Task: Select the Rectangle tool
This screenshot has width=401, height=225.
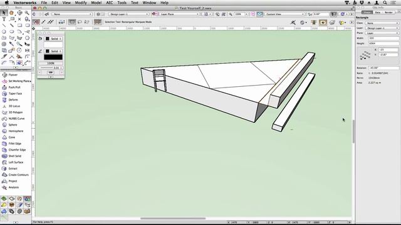Action: 19,25
